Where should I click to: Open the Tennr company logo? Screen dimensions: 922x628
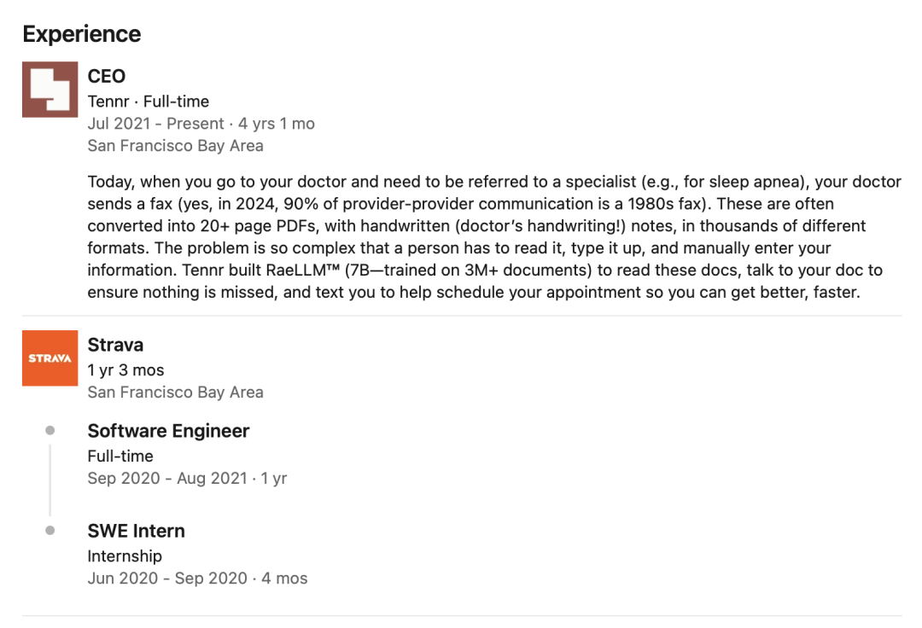click(50, 90)
